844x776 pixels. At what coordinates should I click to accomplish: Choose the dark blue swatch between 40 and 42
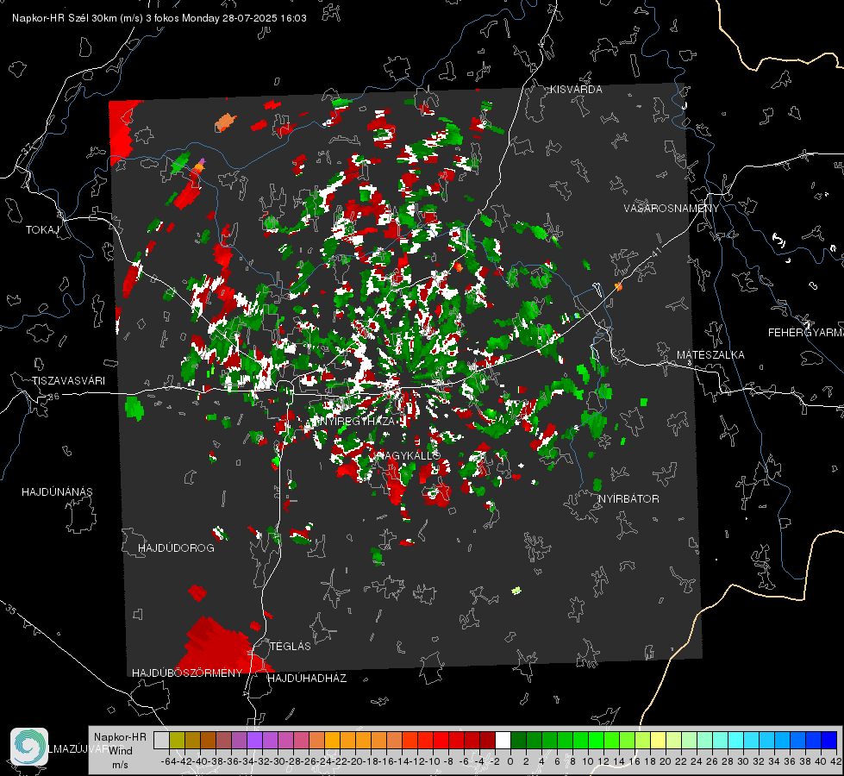(829, 740)
